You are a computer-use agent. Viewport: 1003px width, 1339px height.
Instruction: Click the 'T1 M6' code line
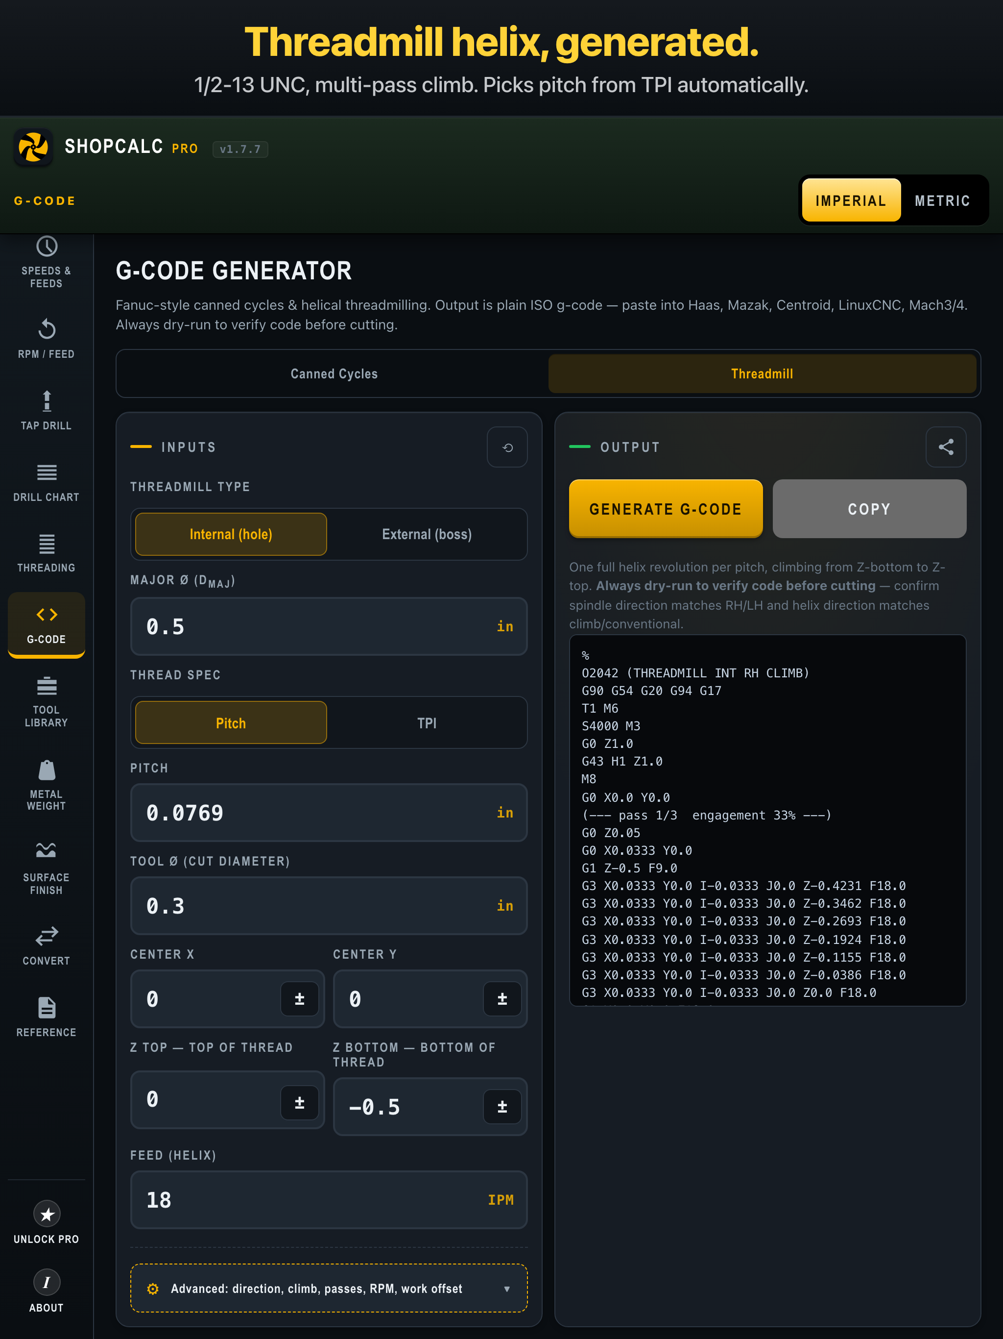(600, 708)
